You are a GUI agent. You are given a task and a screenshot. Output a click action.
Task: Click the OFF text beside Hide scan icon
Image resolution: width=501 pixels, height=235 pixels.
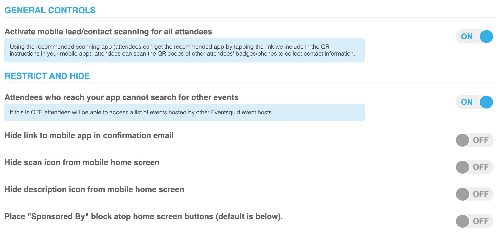[x=481, y=167]
